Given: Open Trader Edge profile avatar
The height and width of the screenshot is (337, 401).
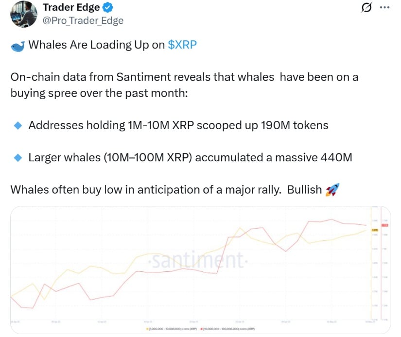Looking at the screenshot, I should 24,14.
